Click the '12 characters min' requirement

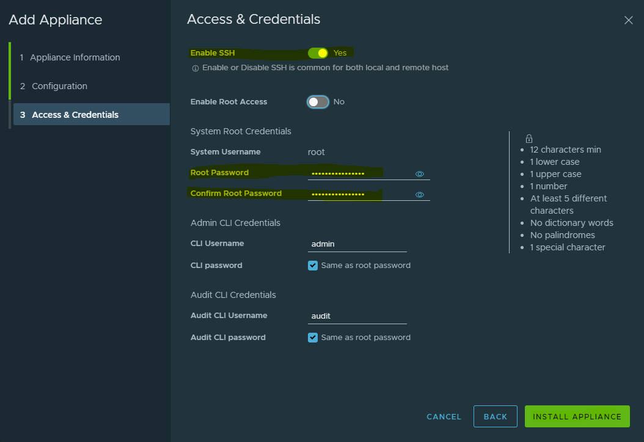[566, 150]
